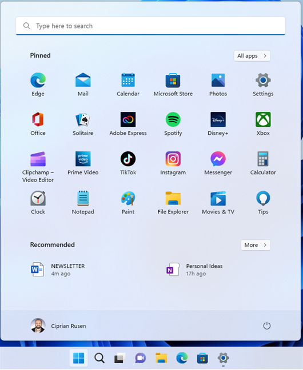Image resolution: width=303 pixels, height=370 pixels.
Task: Open Search from the taskbar
Action: (99, 358)
